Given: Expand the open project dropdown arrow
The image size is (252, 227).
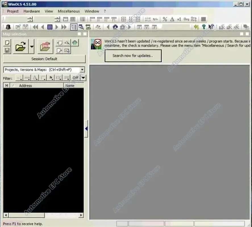Looking at the screenshot, I should coord(32,47).
